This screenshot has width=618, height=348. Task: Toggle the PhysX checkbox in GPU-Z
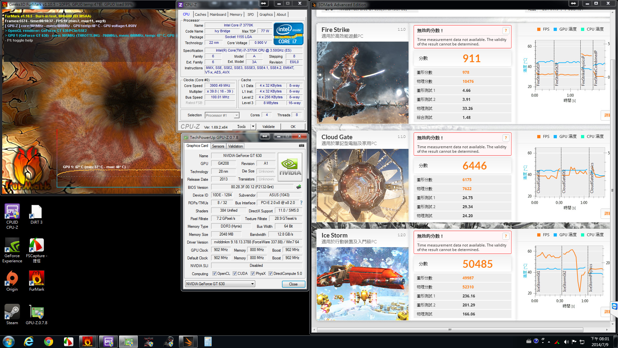[x=253, y=274]
